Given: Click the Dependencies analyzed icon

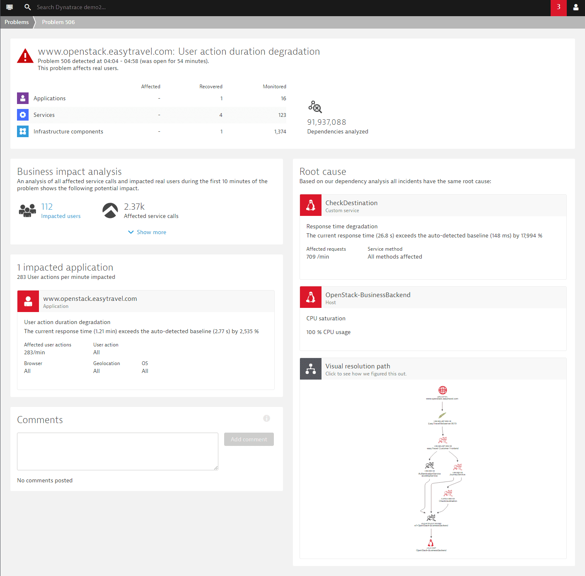Looking at the screenshot, I should 315,107.
